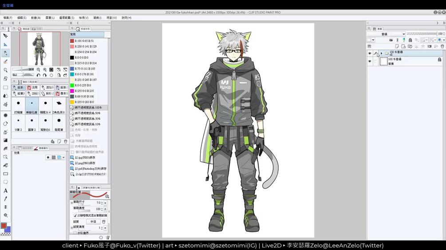Viewport: 446px width, 250px height.
Task: Click save as jpg quick access item
Action: (x=89, y=158)
